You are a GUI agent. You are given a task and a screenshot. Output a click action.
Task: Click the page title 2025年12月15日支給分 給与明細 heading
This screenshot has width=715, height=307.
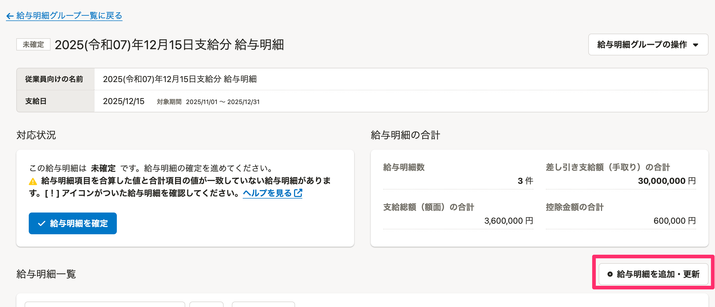169,45
